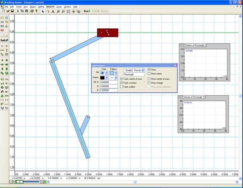Start the simulation with Run
The height and width of the screenshot is (188, 243).
(87, 11)
